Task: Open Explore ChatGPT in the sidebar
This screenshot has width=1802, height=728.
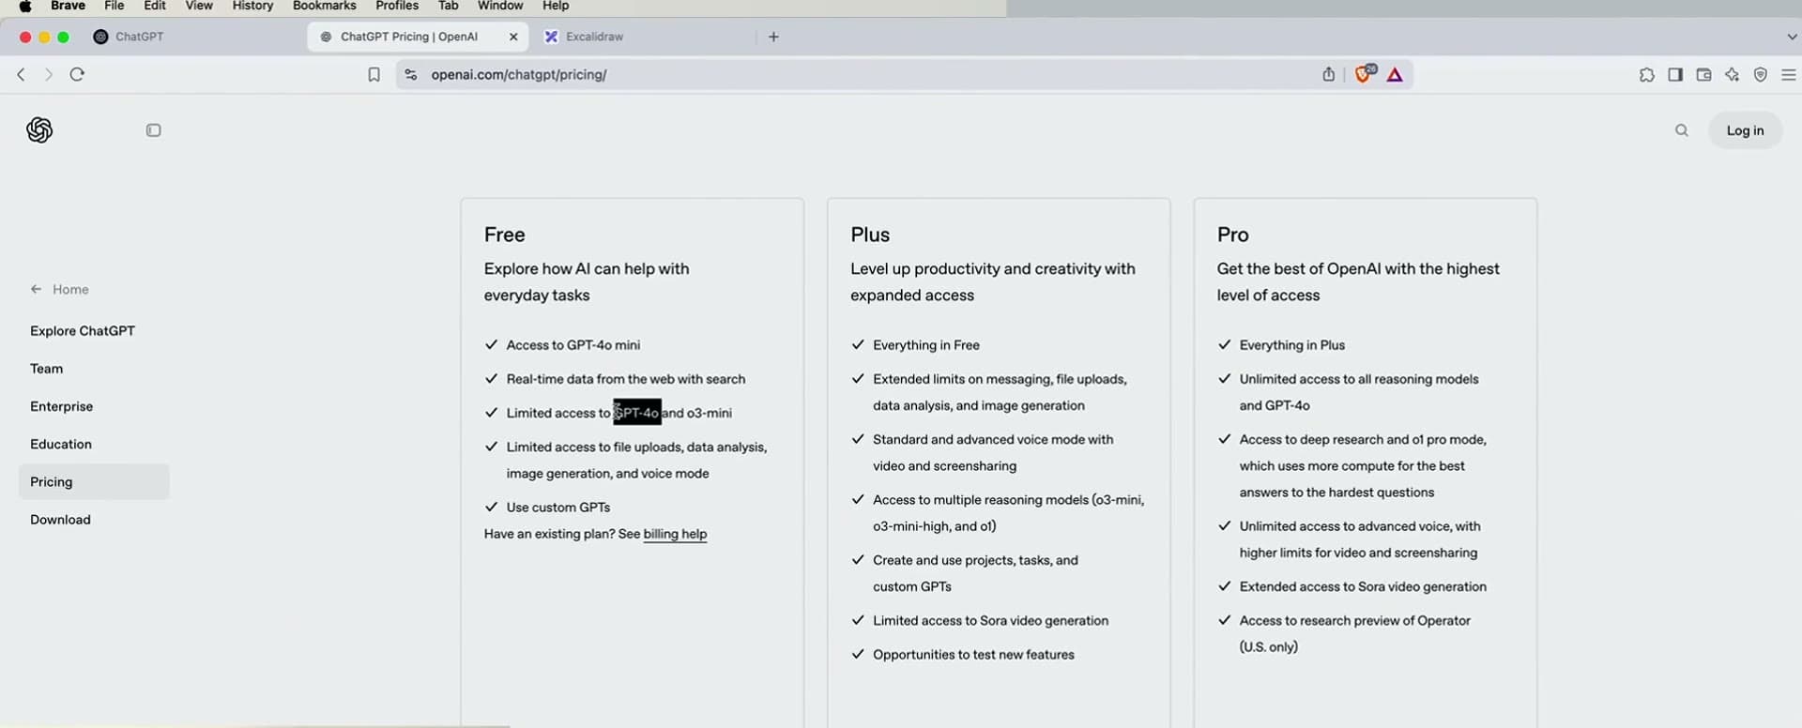Action: [83, 331]
